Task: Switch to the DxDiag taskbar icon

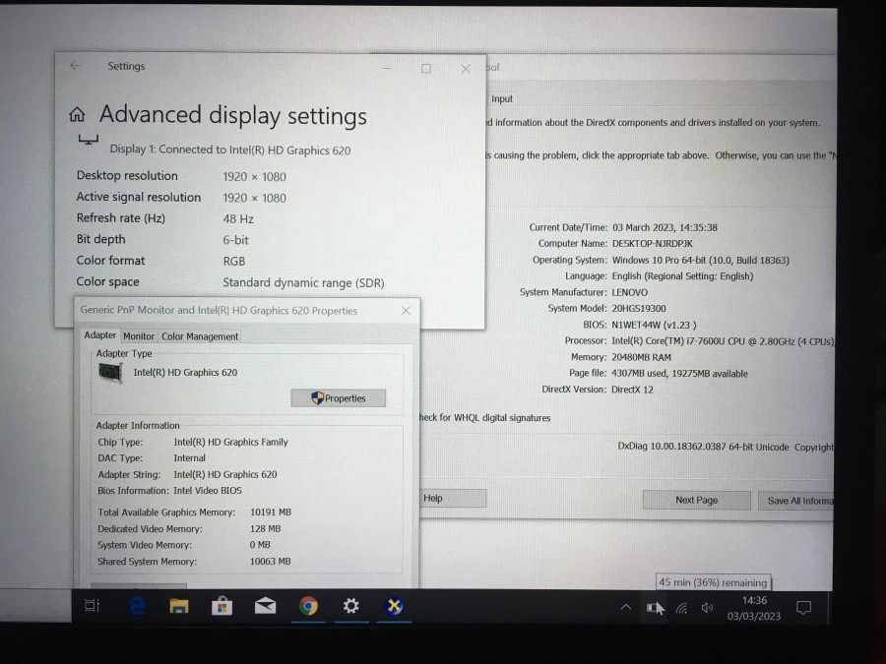Action: pyautogui.click(x=394, y=607)
